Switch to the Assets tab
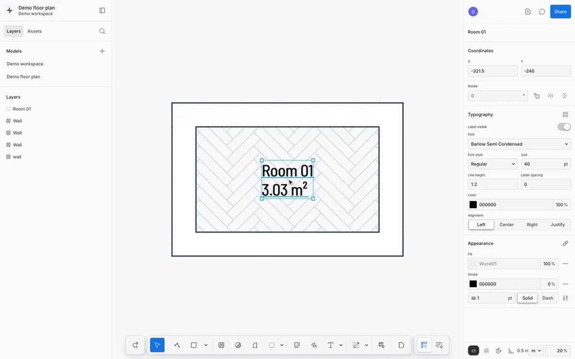The width and height of the screenshot is (575, 359). [34, 31]
